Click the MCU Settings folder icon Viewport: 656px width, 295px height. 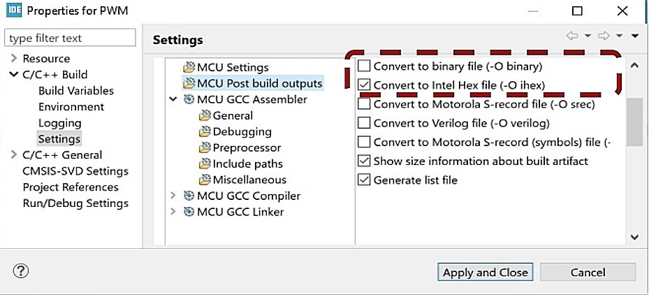click(189, 68)
